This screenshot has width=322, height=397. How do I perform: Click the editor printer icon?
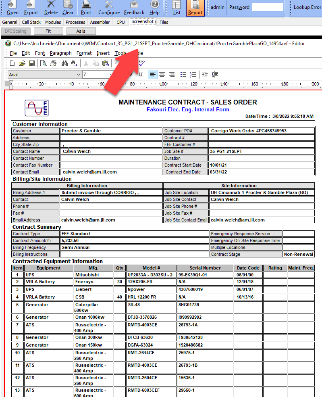coord(53,63)
